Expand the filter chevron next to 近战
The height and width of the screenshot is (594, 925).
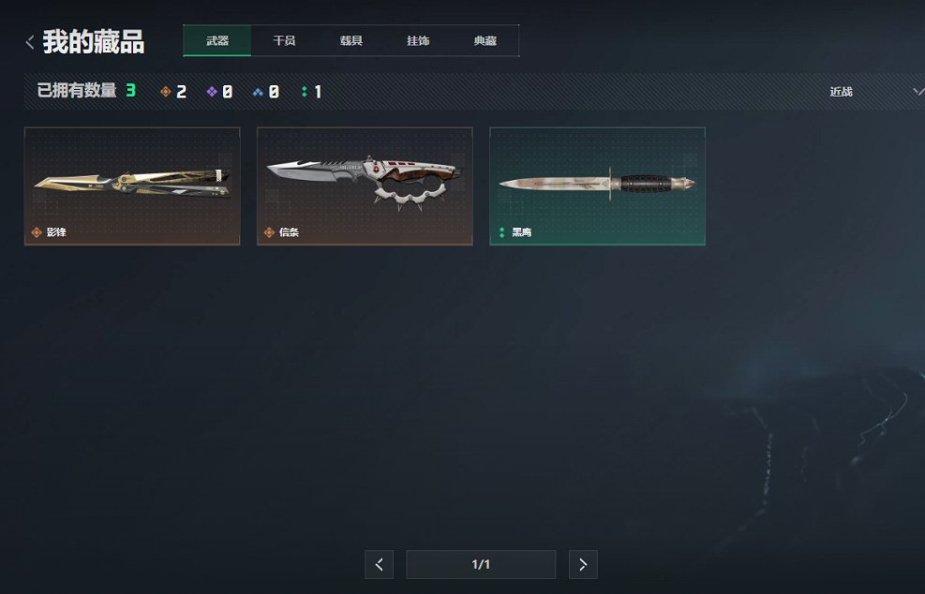click(918, 92)
